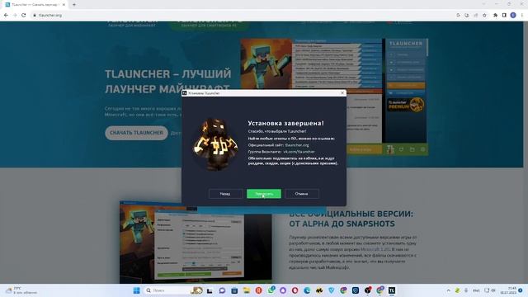Click the share icon in address bar
The image size is (528, 297).
point(476,15)
